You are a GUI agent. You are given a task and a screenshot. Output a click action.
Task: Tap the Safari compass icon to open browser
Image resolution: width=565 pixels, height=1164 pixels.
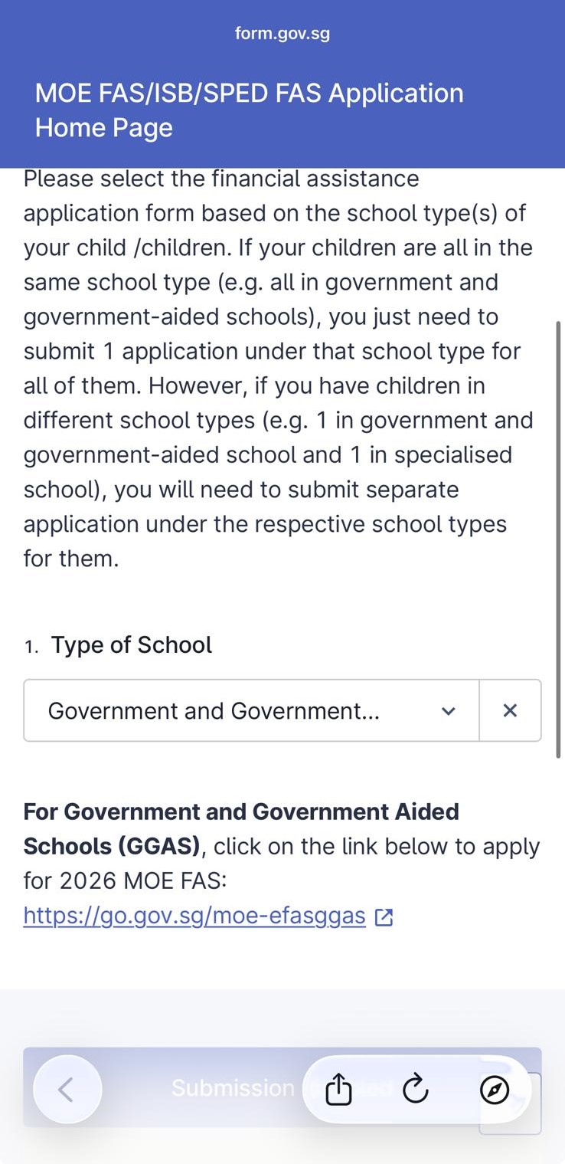[x=495, y=1089]
